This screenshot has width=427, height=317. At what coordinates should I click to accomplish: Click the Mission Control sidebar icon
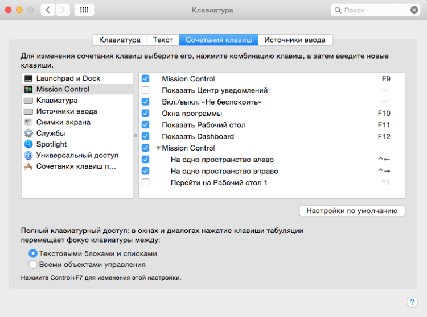28,89
